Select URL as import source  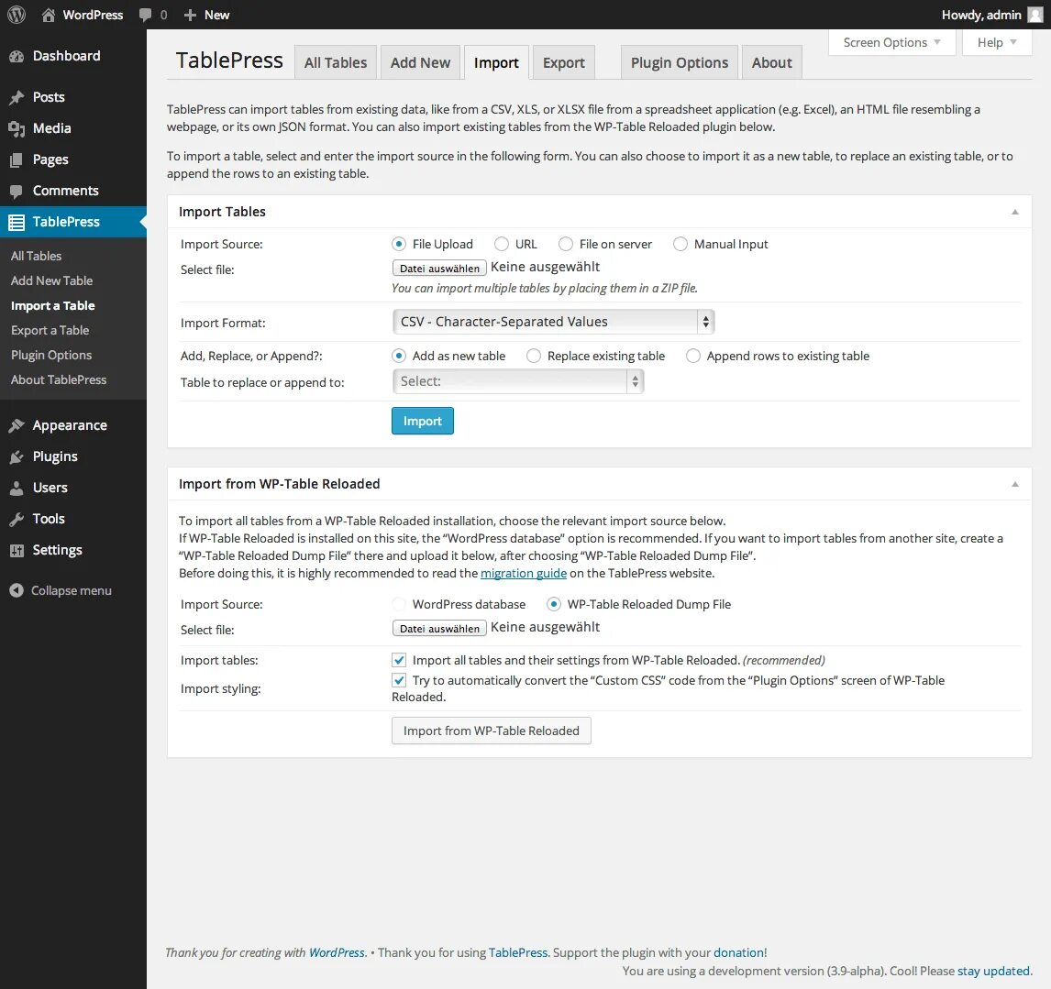click(502, 244)
